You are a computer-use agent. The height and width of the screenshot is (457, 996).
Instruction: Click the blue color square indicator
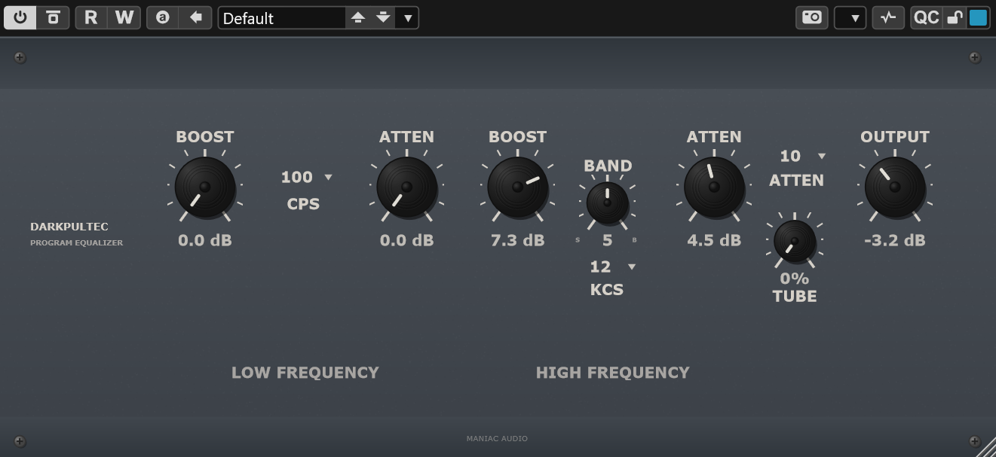[978, 17]
